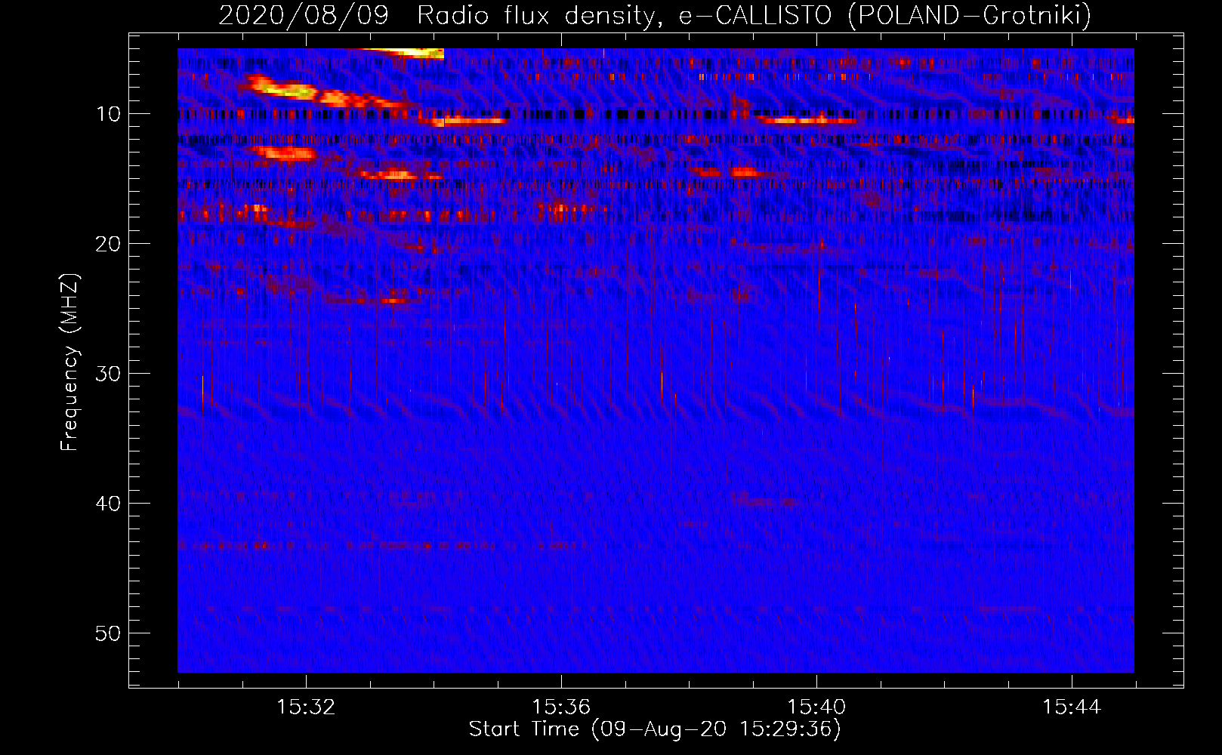The height and width of the screenshot is (755, 1222).
Task: Click the plot title mentioning e-CALLISTO POLAND-Grotniki
Action: [x=655, y=15]
